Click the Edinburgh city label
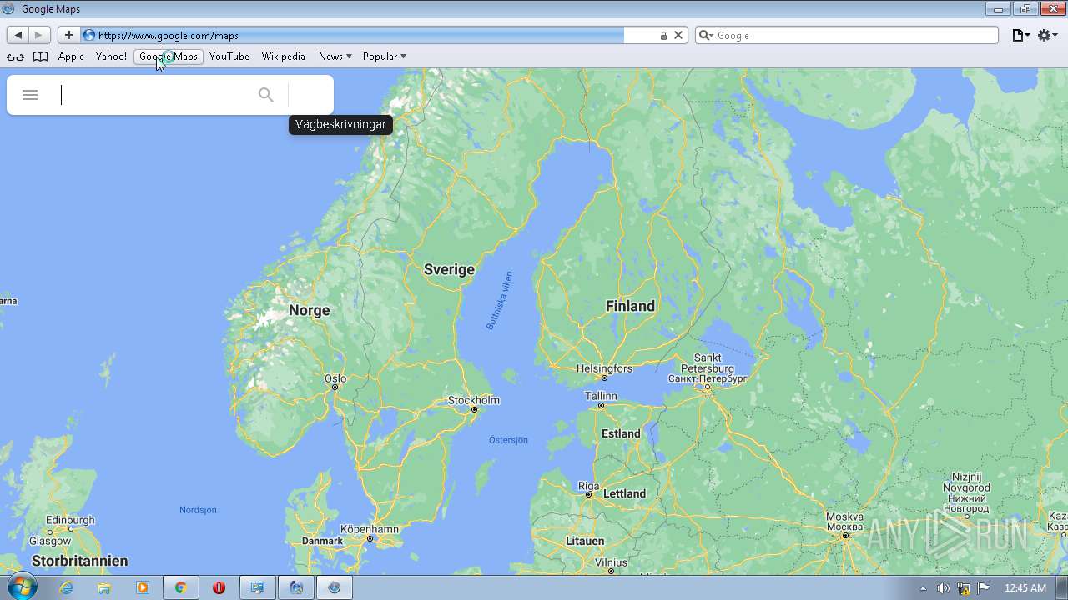1068x600 pixels. tap(70, 520)
